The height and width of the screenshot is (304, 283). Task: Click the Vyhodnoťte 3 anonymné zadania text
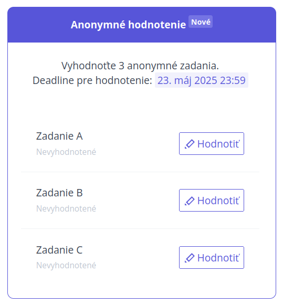[140, 66]
